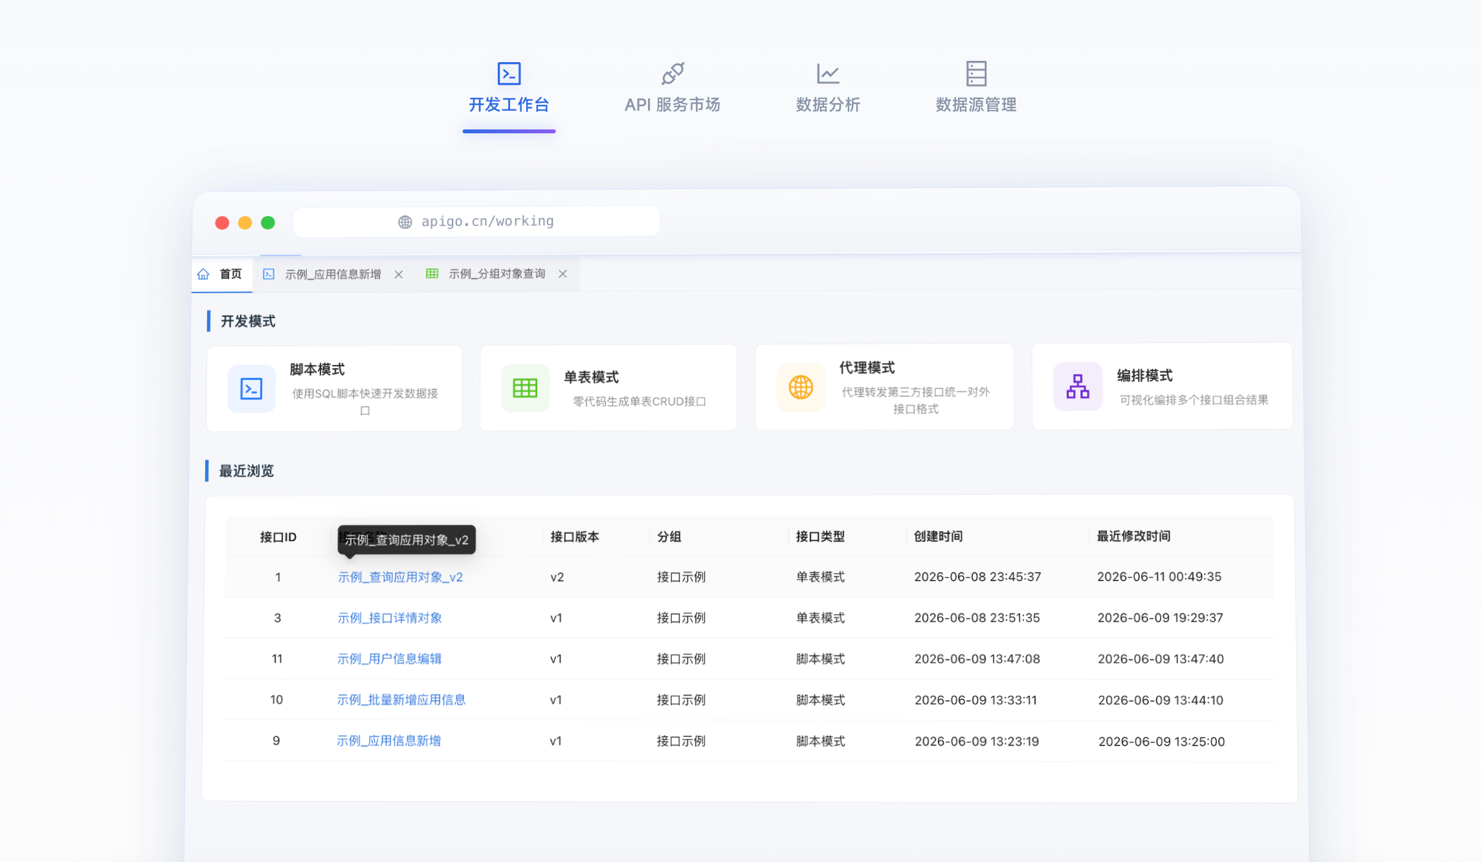Screen dimensions: 1481x862
Task: Click the globe icon in address bar
Action: point(405,222)
